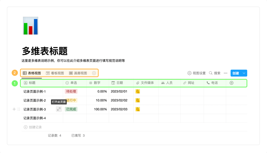
Task: Select record 记录页面示例-1
Action: [x=34, y=92]
